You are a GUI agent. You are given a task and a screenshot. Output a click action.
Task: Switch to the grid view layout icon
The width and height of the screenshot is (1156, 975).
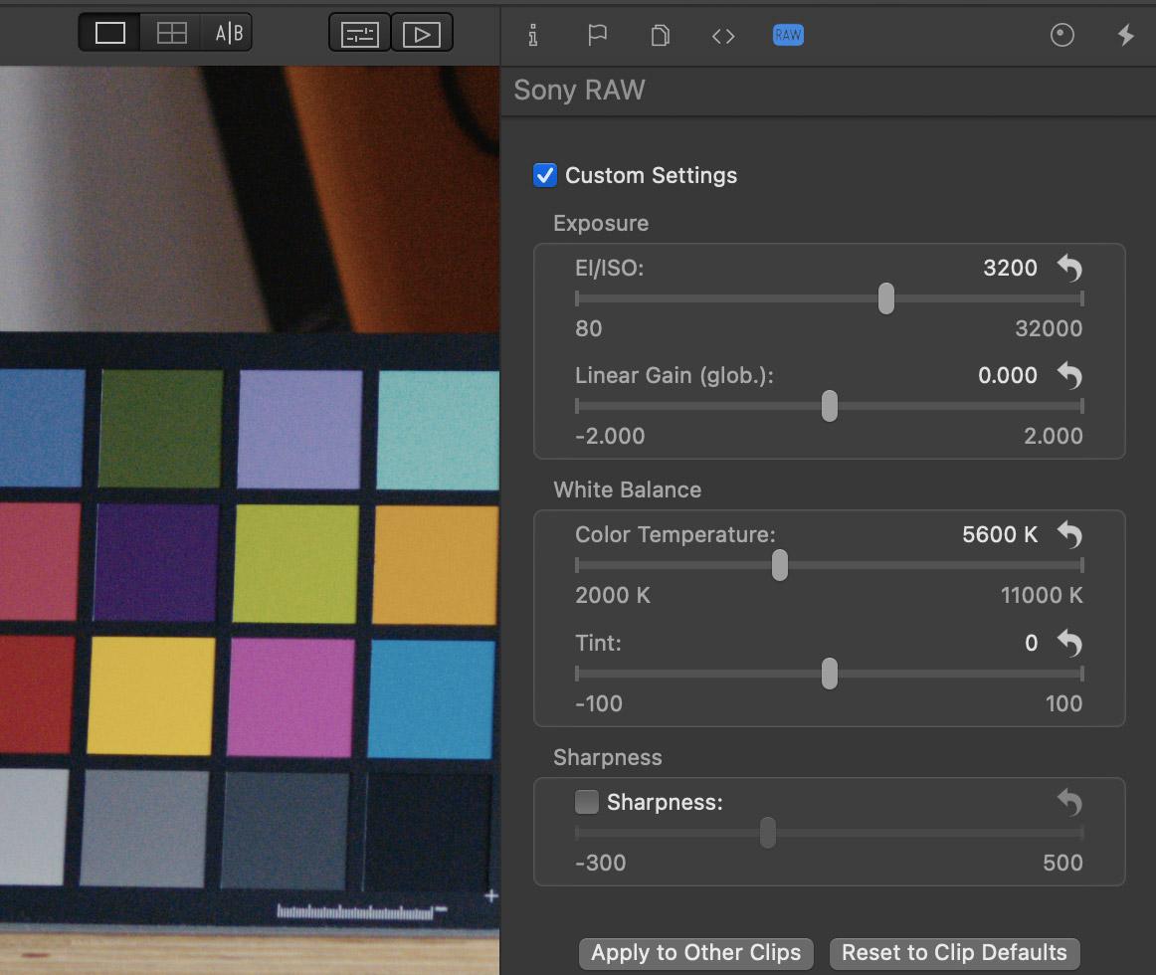171,33
